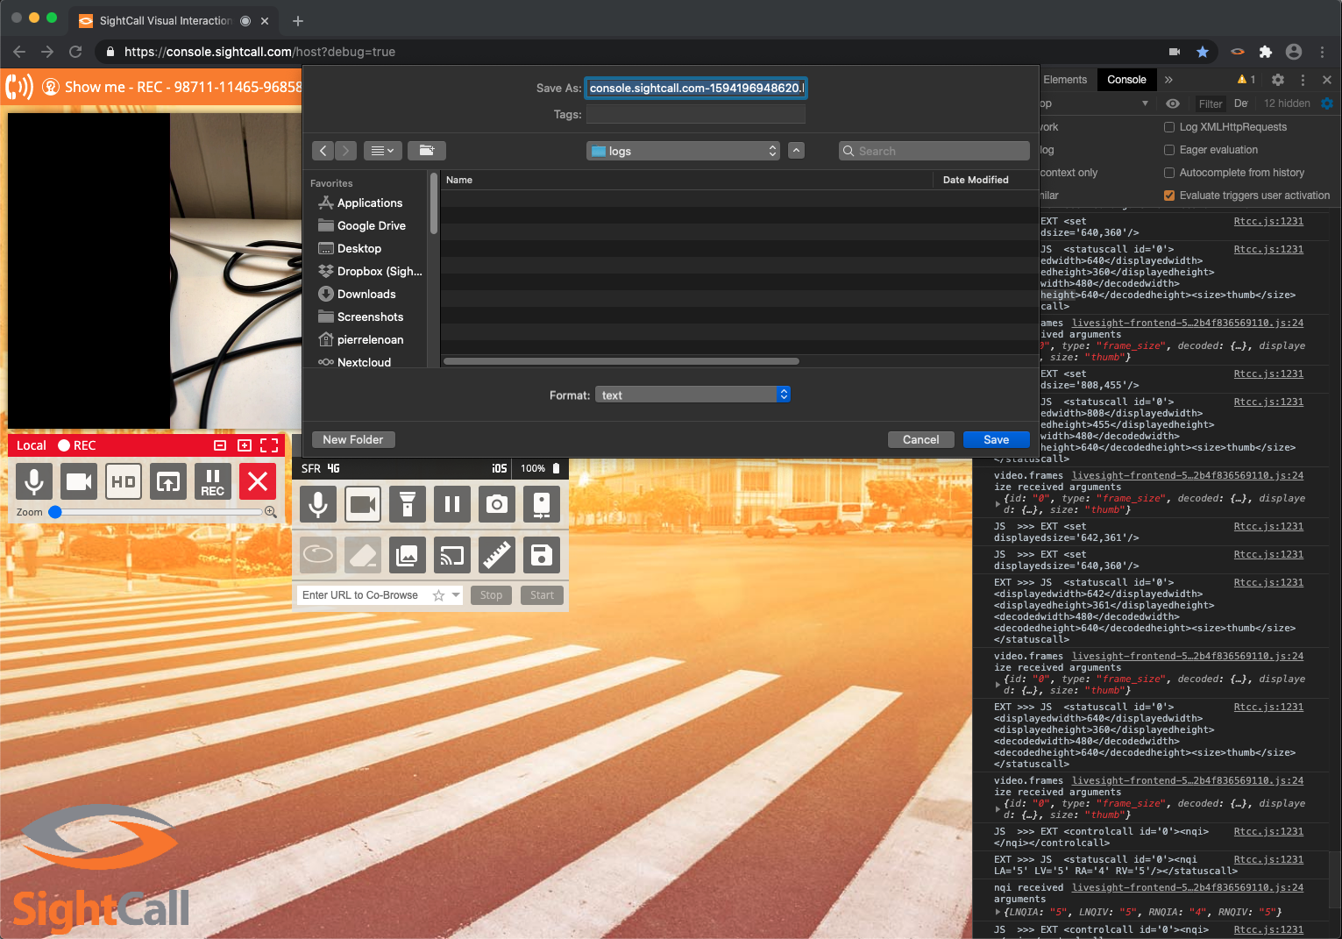This screenshot has width=1342, height=939.
Task: Mute the remote microphone in the iOS panel
Action: 318,504
